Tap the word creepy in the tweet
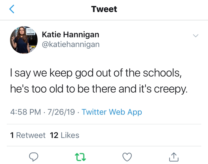Image resolution: width=208 pixels, height=164 pixels. click(171, 89)
